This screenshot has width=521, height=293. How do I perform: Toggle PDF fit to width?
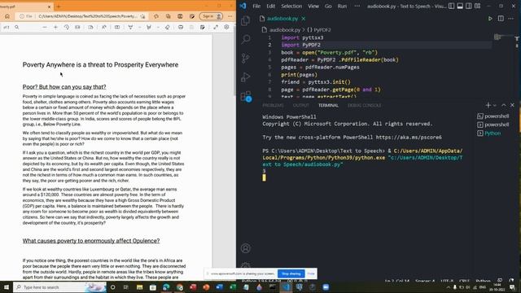tap(77, 27)
